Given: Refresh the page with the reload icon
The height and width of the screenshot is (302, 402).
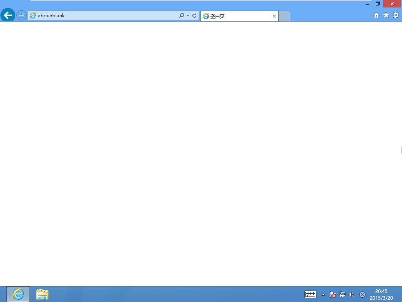Looking at the screenshot, I should pos(194,15).
